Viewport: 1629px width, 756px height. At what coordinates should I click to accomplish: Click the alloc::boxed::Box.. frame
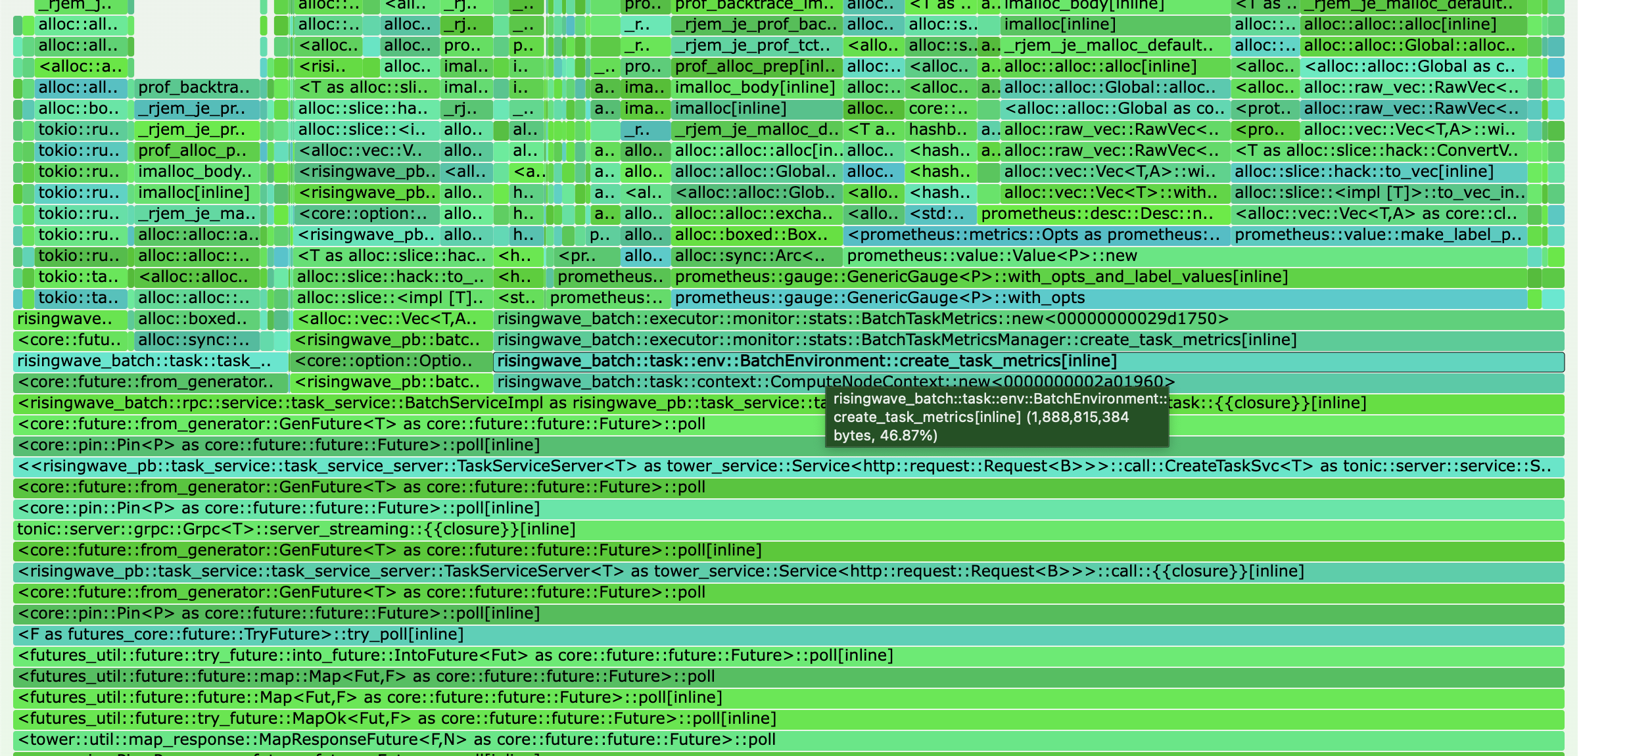pyautogui.click(x=756, y=235)
